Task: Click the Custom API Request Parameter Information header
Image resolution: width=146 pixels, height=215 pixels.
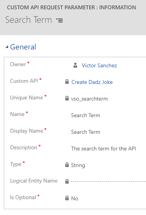Action: [x=71, y=7]
